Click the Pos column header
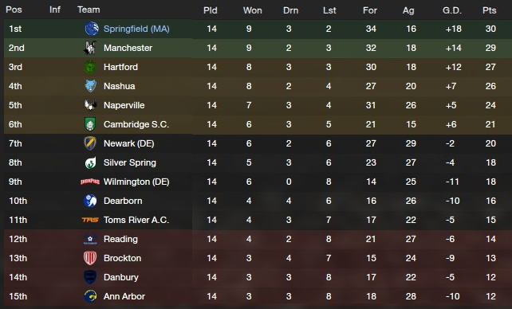 click(14, 10)
